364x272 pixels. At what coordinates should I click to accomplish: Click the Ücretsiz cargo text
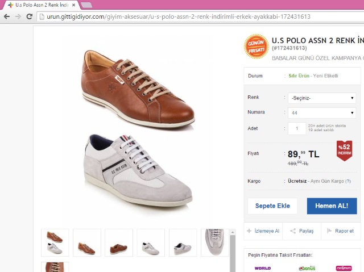point(297,181)
